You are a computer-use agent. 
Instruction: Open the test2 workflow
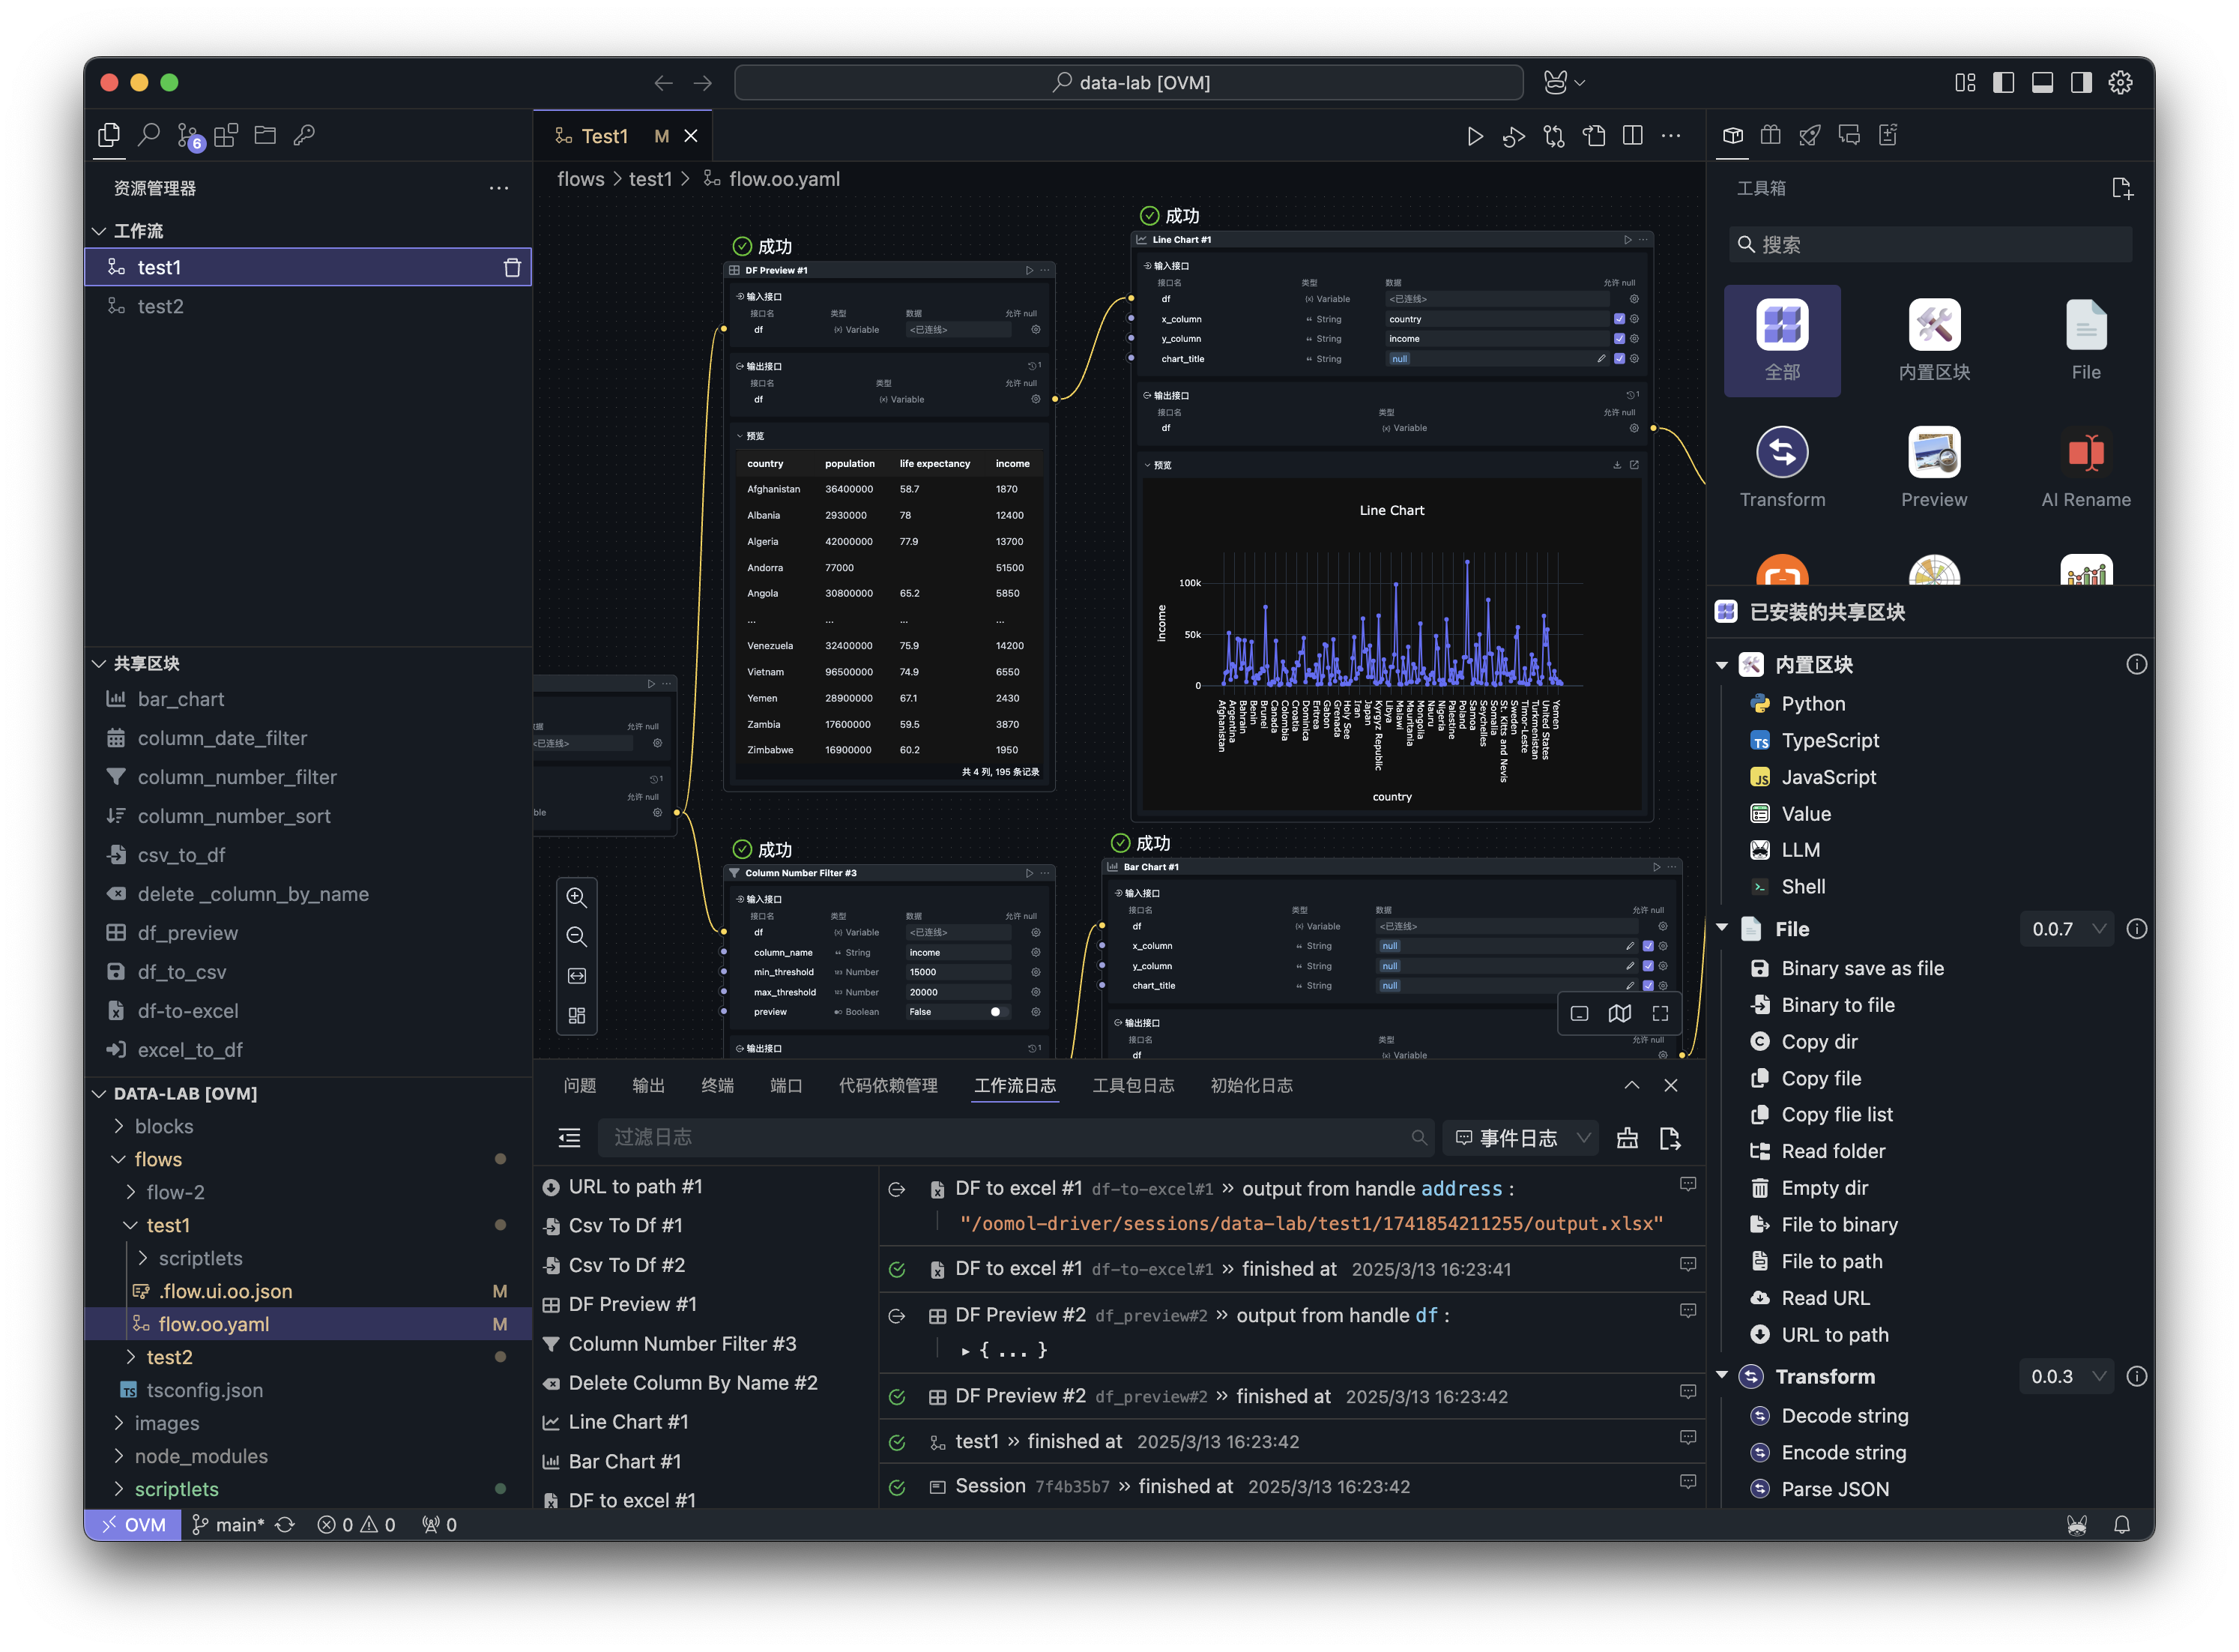(x=160, y=306)
